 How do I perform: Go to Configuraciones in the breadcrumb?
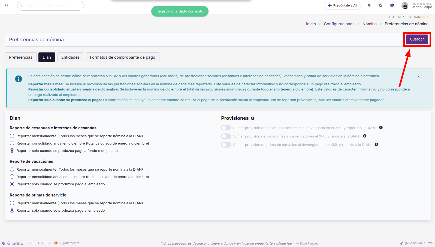[x=339, y=24]
